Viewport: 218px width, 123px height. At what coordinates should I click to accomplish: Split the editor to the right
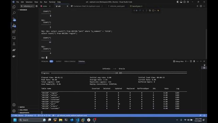point(201,6)
